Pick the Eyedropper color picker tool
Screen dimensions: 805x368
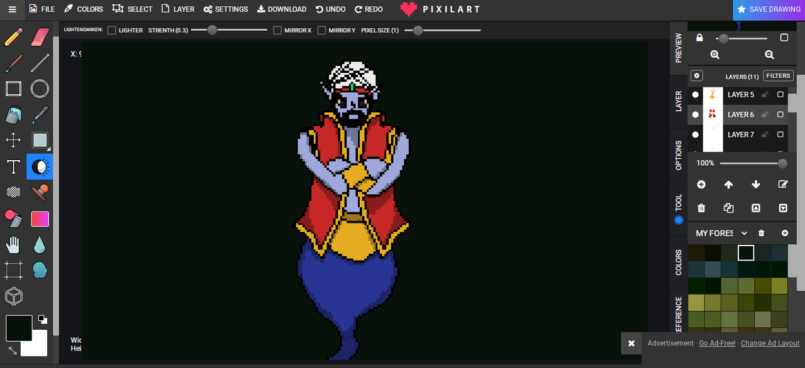point(40,115)
